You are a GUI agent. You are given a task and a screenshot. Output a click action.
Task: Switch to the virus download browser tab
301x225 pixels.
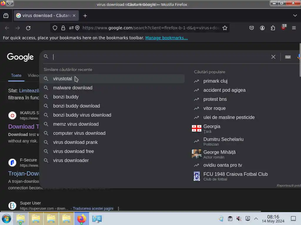46,16
